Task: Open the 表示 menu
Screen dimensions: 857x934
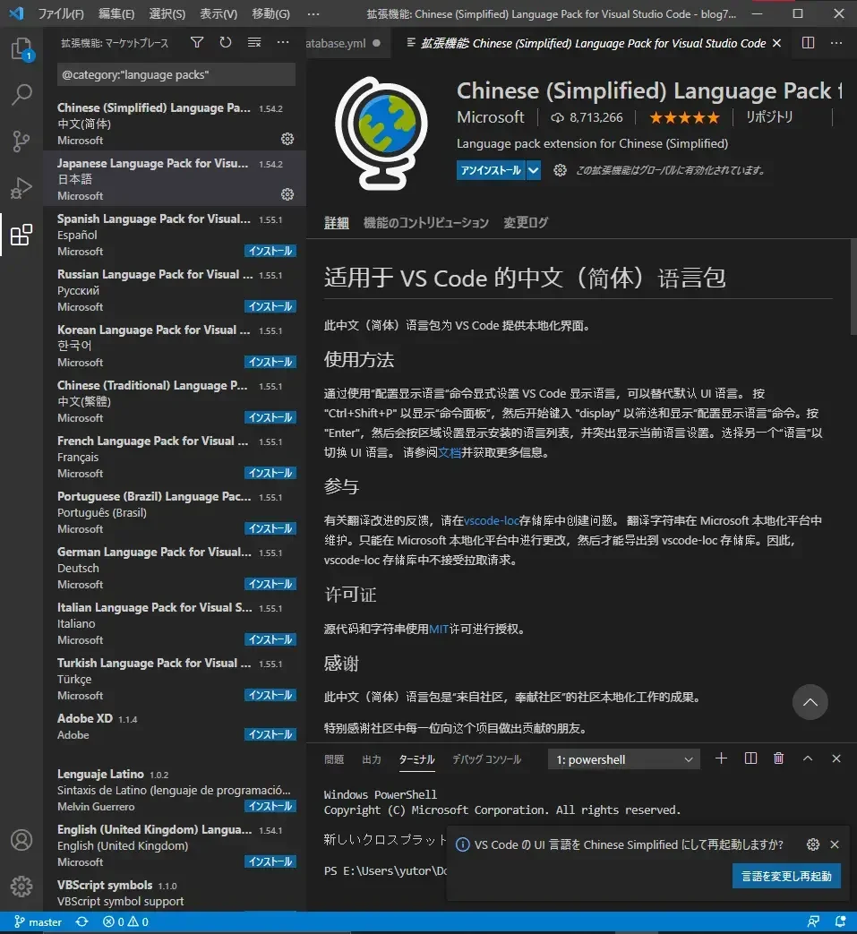Action: pyautogui.click(x=219, y=13)
